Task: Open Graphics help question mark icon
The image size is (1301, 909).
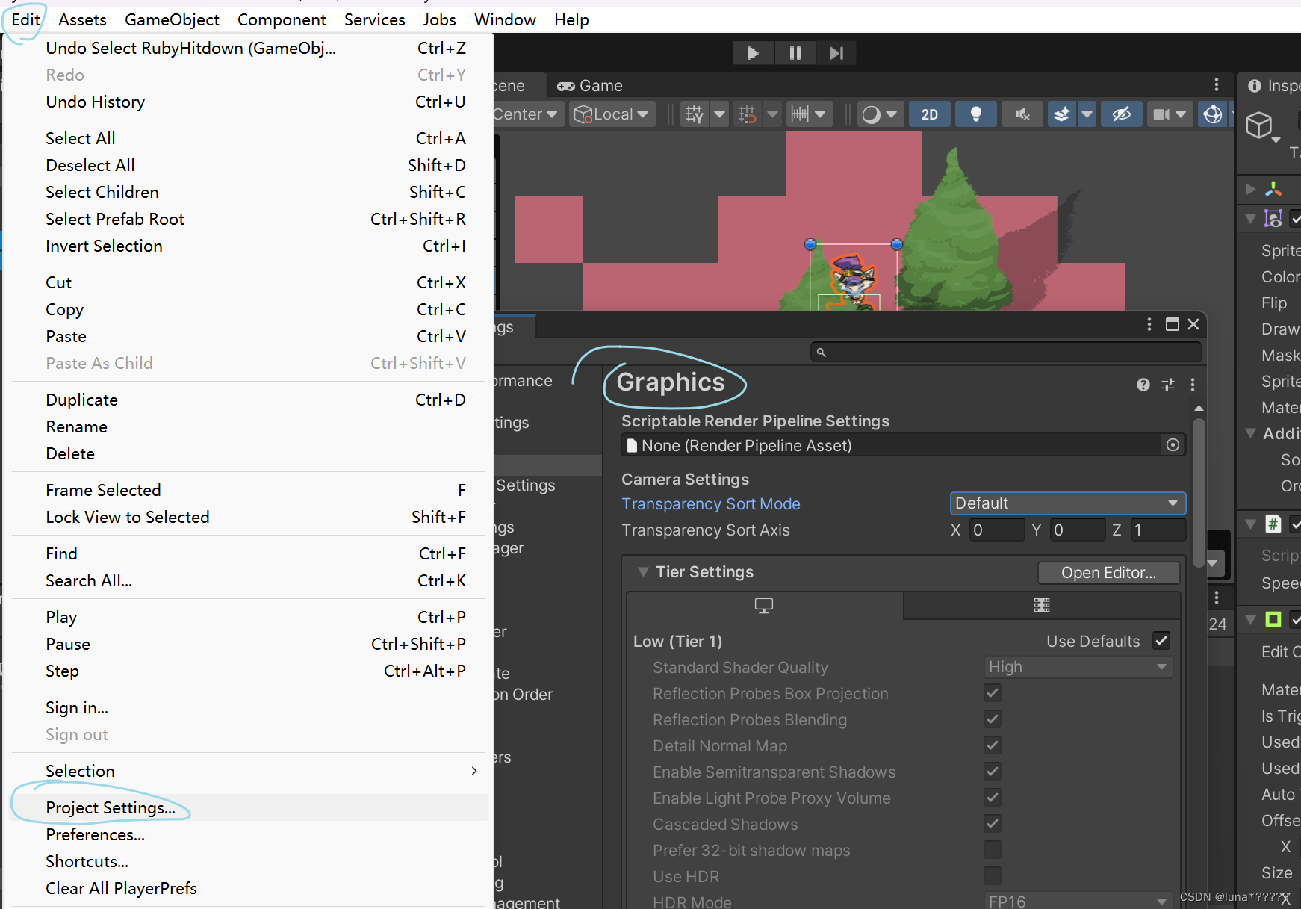Action: pyautogui.click(x=1143, y=385)
